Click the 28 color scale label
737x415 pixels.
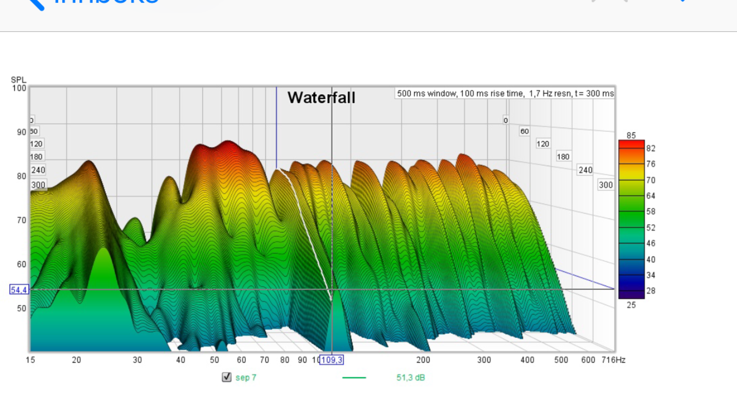pos(651,291)
